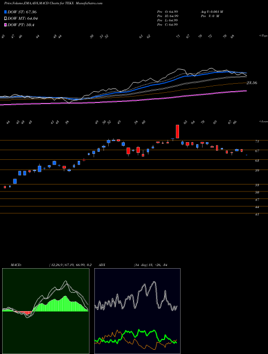Click the 47 price axis label
268x354 pixels.
[x=257, y=200]
